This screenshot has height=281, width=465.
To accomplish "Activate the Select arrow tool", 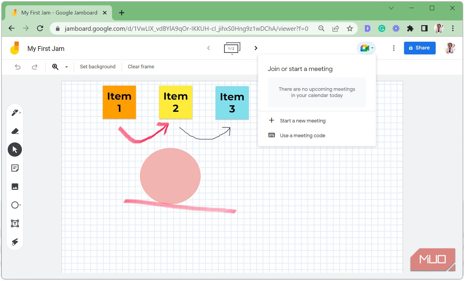I will point(15,150).
